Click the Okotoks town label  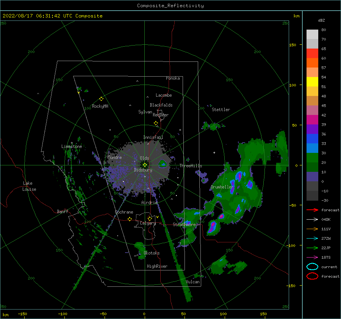[152, 253]
